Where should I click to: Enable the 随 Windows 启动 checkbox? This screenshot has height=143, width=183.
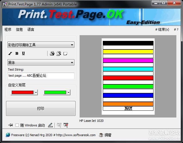(17, 125)
